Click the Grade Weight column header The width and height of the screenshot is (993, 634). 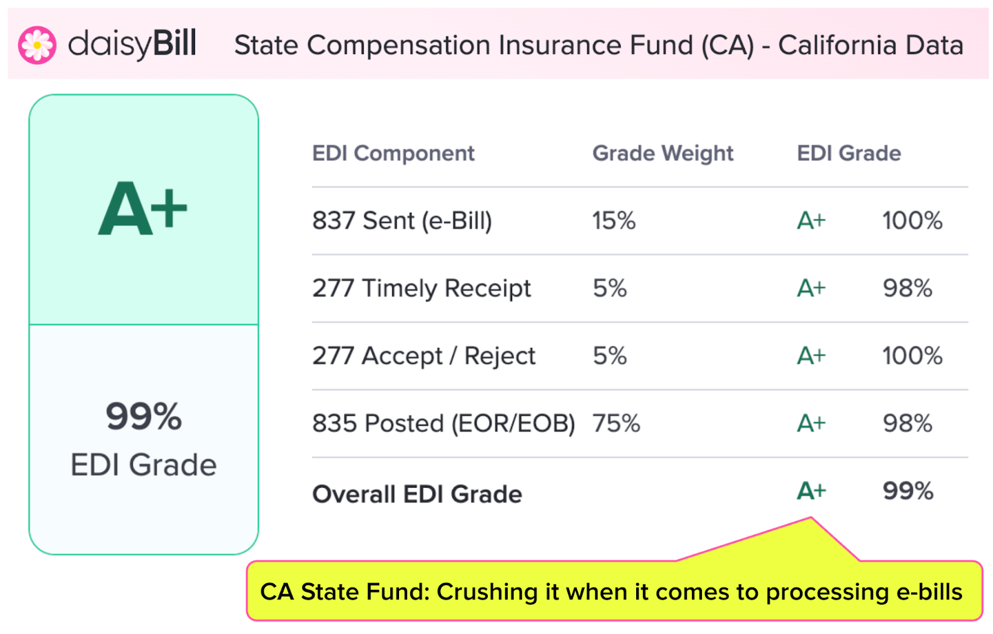(663, 153)
